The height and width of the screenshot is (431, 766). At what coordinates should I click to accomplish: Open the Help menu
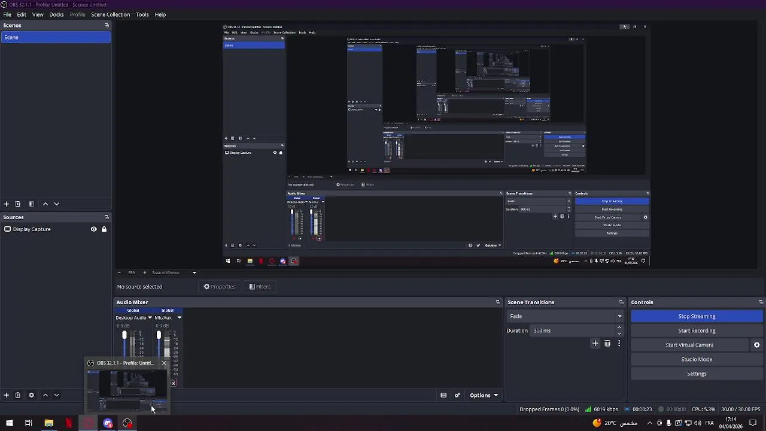[x=160, y=14]
